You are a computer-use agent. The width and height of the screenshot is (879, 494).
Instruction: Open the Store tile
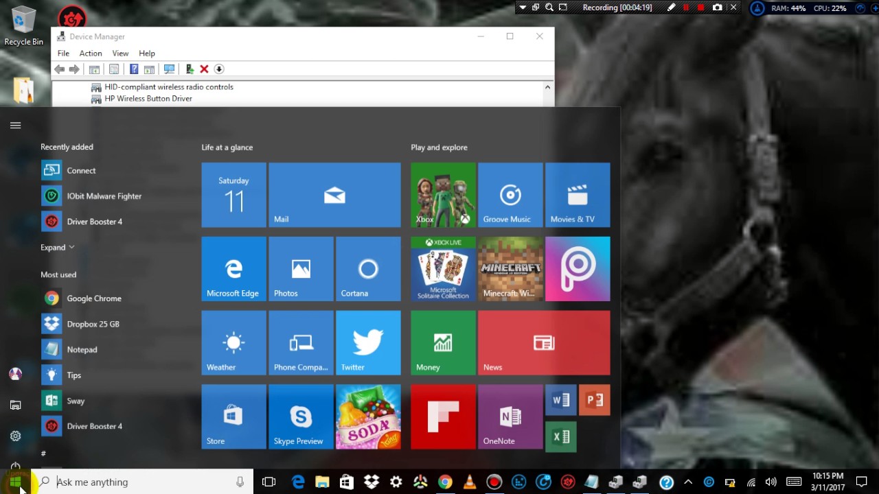coord(233,417)
